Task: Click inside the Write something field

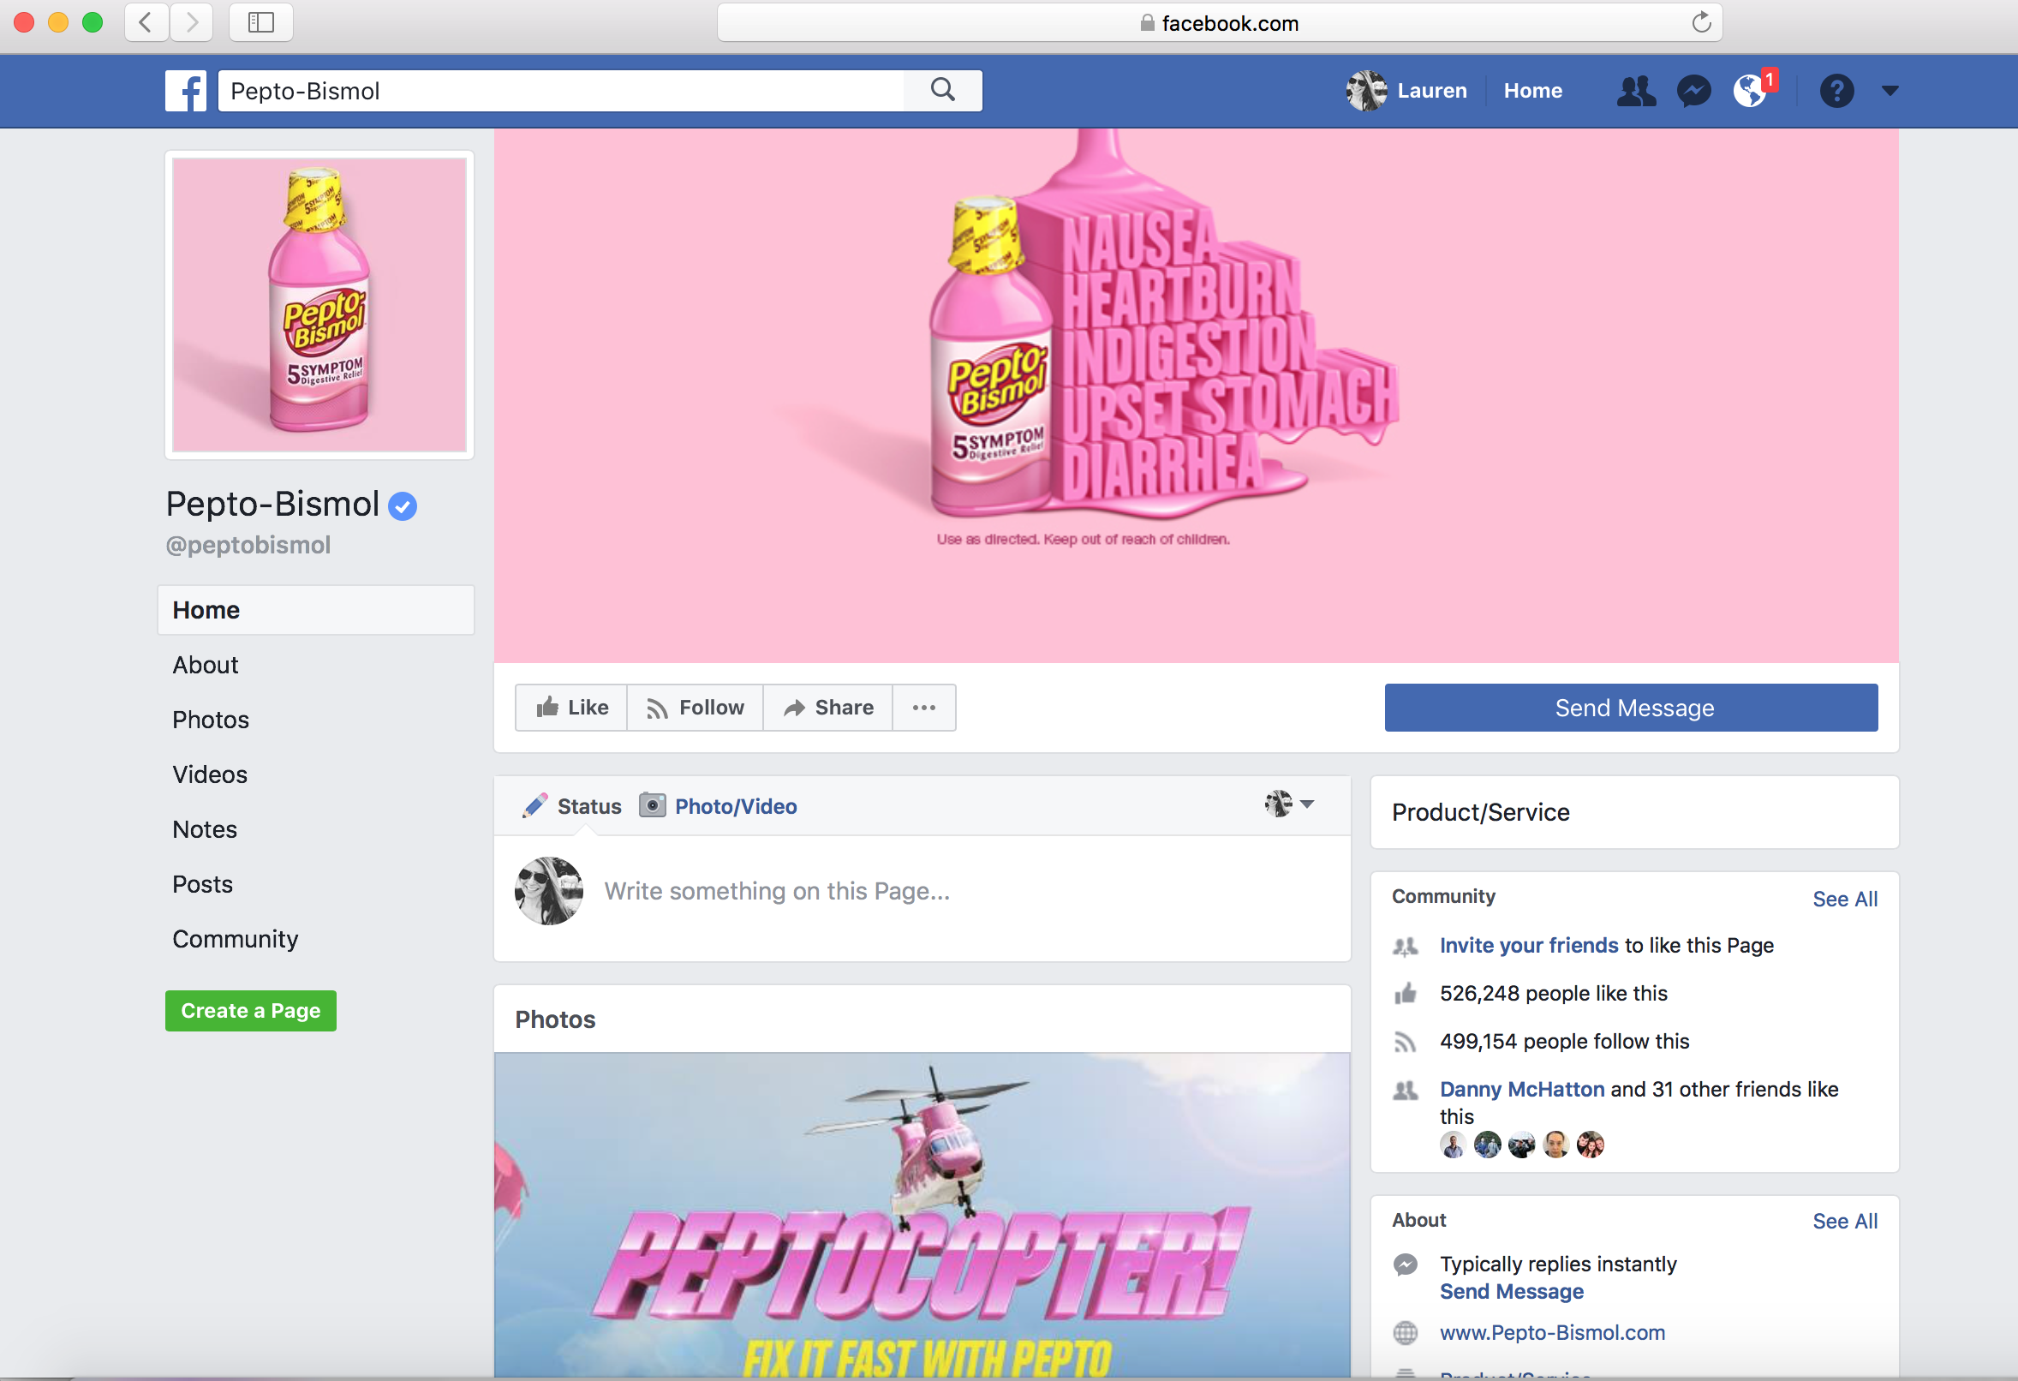Action: coord(777,890)
